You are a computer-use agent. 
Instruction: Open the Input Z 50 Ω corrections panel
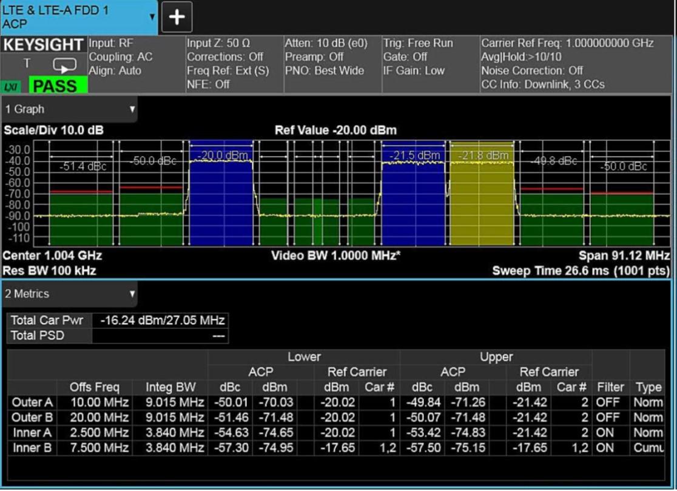234,64
